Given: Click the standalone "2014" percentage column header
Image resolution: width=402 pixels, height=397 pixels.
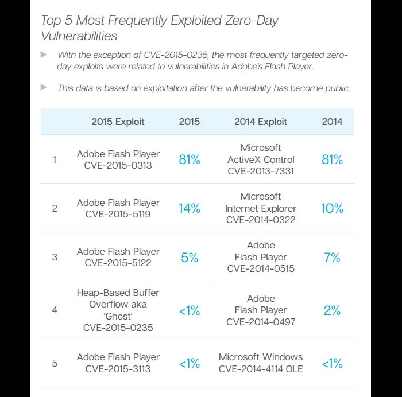Looking at the screenshot, I should point(332,122).
